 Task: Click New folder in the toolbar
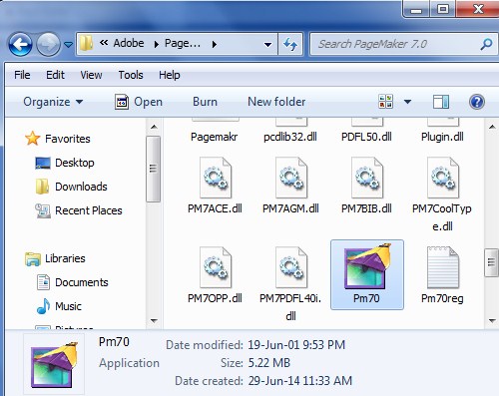pos(276,102)
